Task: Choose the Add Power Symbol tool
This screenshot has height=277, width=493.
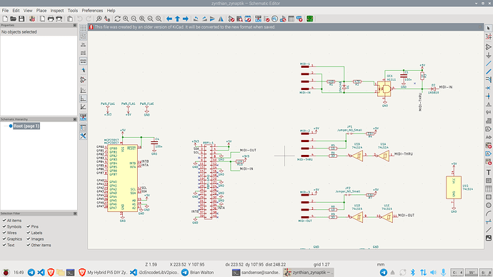Action: pyautogui.click(x=488, y=55)
